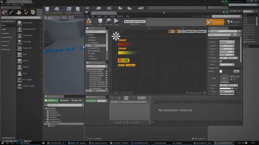259x145 pixels.
Task: Open the Fill Screen dropdown
Action: (x=202, y=31)
